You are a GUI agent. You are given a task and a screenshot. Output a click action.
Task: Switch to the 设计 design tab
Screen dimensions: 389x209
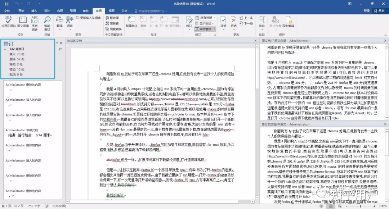(47, 11)
